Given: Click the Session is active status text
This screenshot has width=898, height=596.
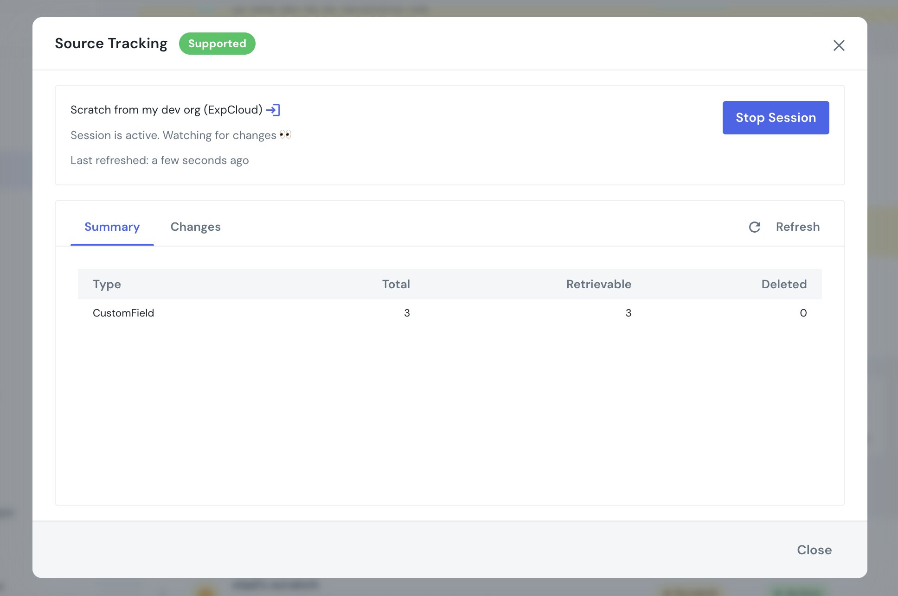Looking at the screenshot, I should pyautogui.click(x=181, y=135).
